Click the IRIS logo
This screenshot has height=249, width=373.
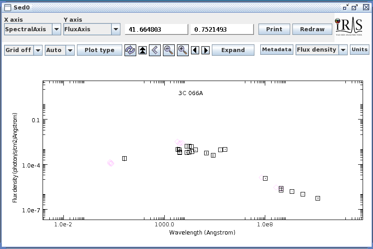click(x=349, y=26)
